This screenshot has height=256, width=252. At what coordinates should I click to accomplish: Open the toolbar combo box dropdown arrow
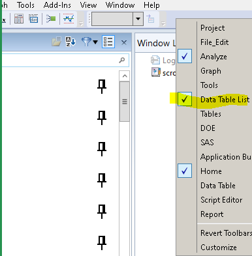click(x=138, y=19)
